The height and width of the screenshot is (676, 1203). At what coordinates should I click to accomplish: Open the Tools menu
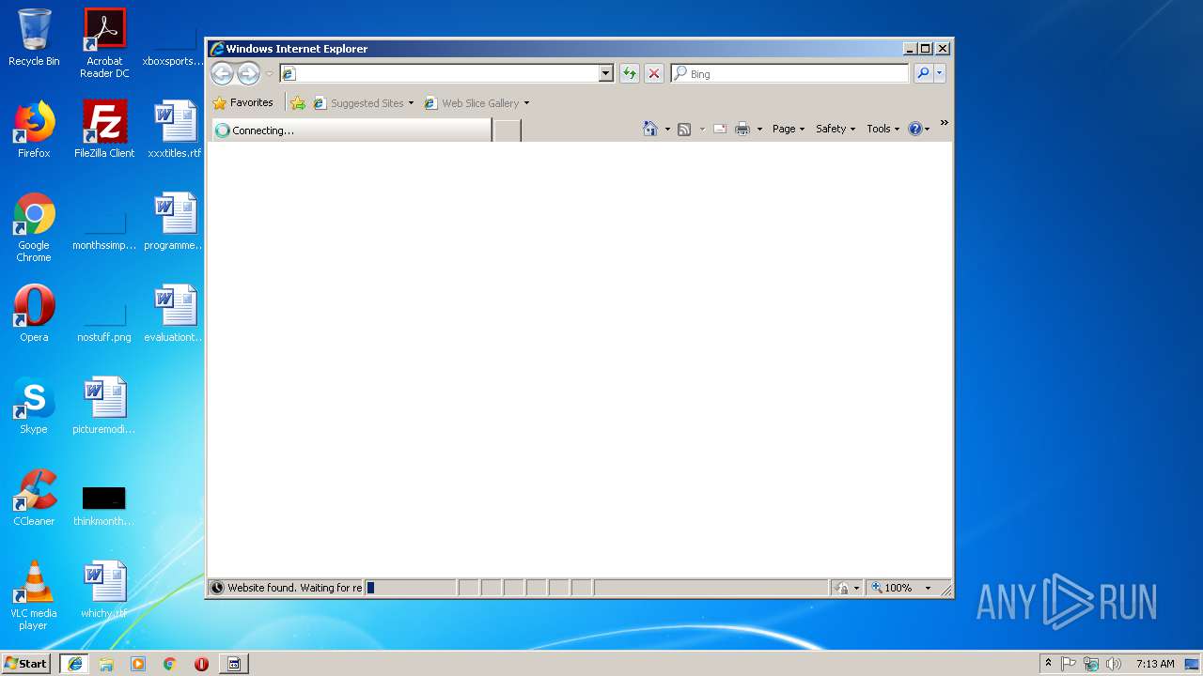883,129
